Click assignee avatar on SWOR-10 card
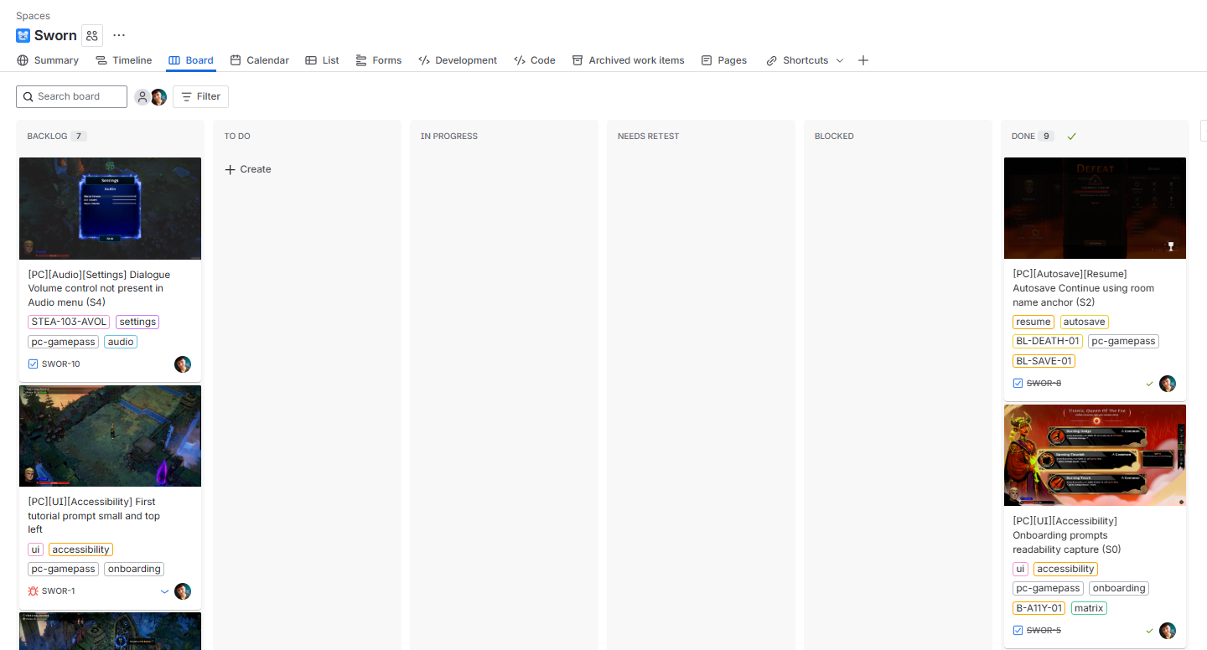 click(183, 364)
